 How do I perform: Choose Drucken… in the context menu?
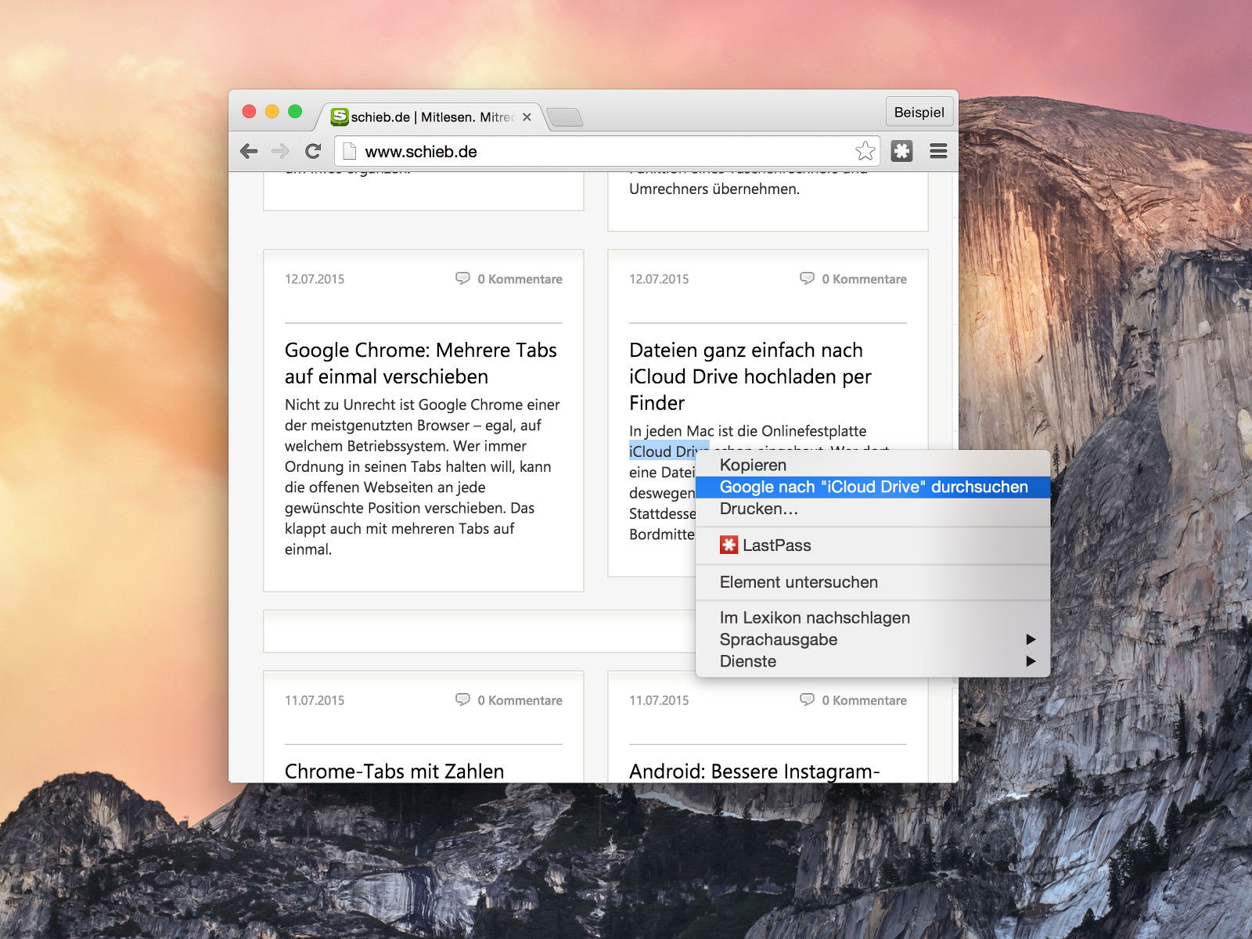point(872,509)
